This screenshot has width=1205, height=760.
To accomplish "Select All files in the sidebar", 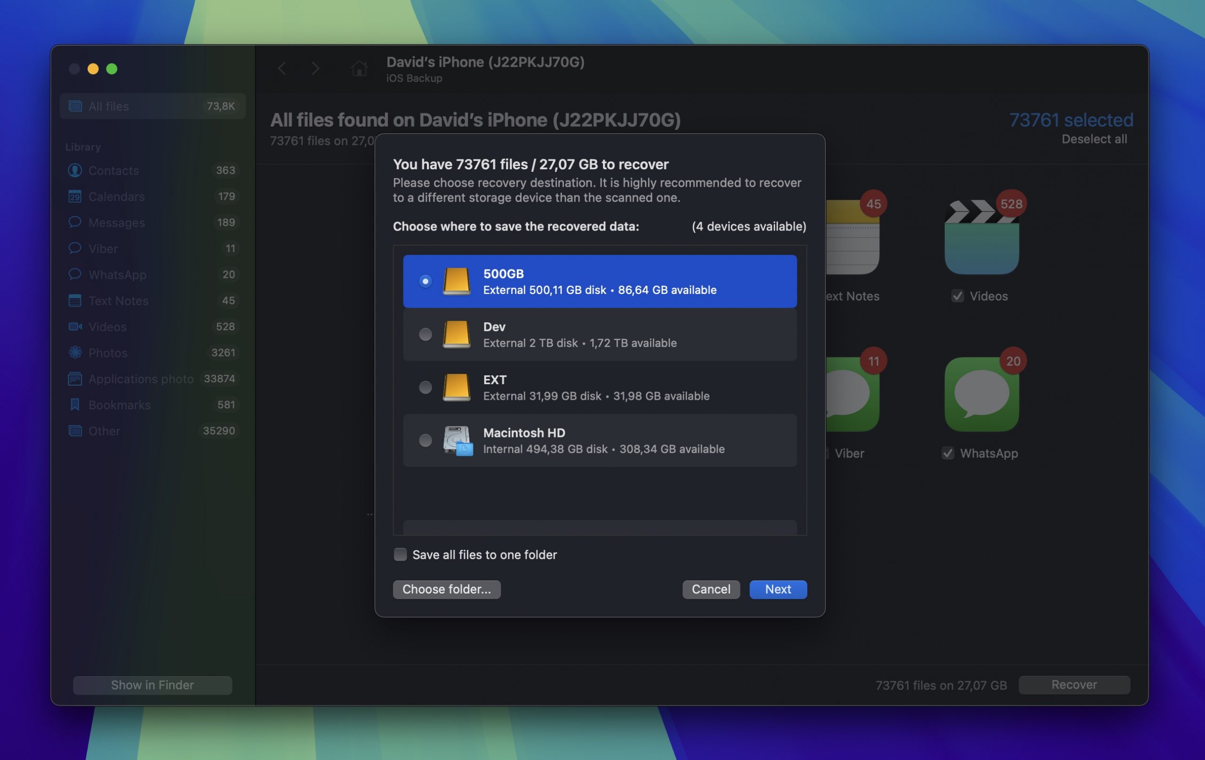I will 152,106.
